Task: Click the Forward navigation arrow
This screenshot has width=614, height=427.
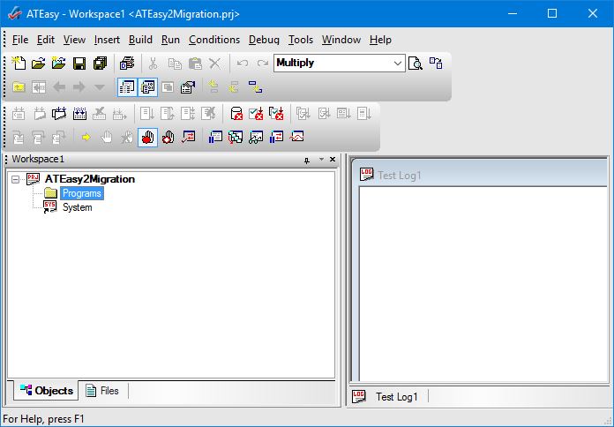Action: pyautogui.click(x=79, y=87)
